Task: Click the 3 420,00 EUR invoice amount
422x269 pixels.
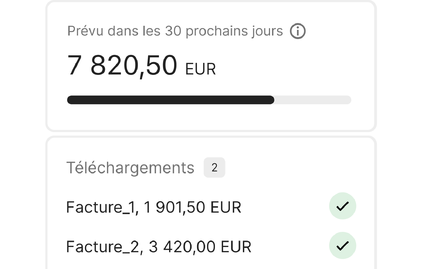Action: click(200, 247)
